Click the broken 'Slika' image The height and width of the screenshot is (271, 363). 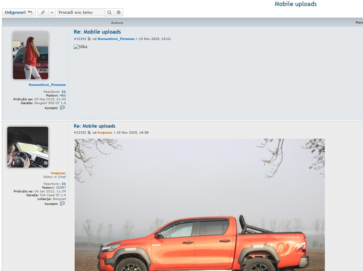click(x=81, y=47)
